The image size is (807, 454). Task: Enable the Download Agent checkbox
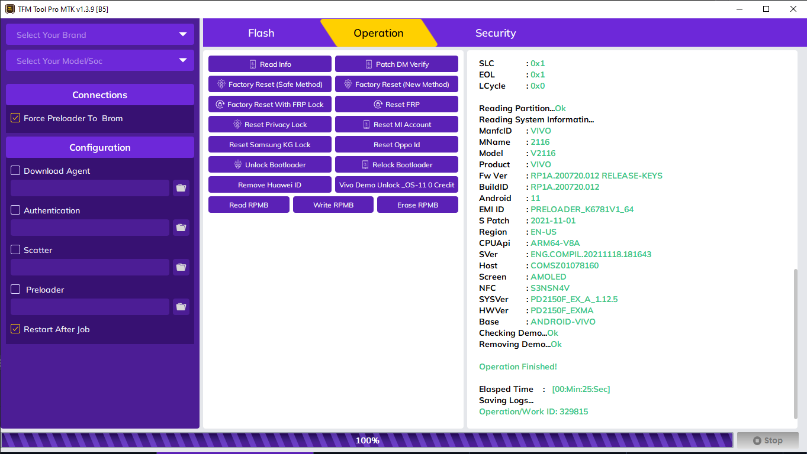click(15, 170)
